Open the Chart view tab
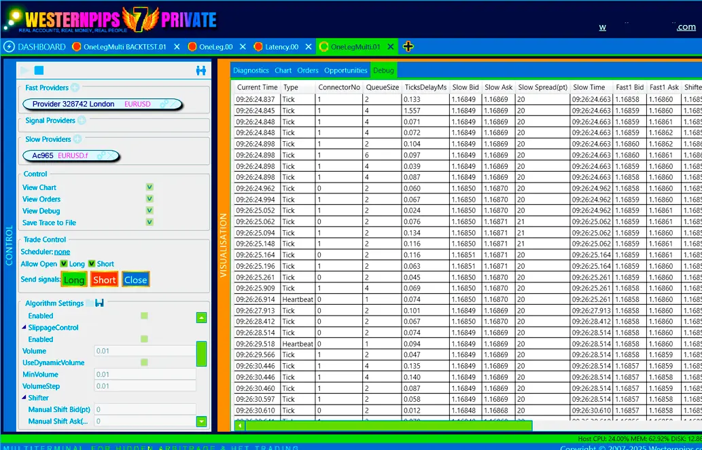The width and height of the screenshot is (702, 450). coord(283,70)
